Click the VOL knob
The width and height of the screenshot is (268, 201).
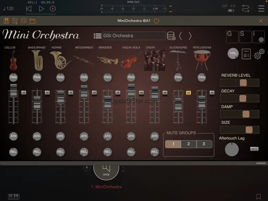tap(233, 53)
